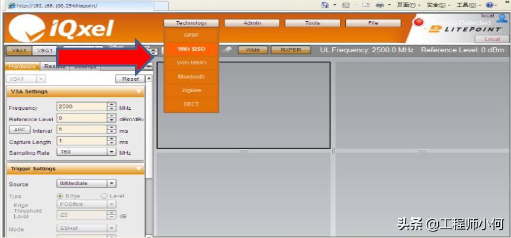The height and width of the screenshot is (238, 511).
Task: Click the browser RSS feeds icon
Action: point(346,5)
